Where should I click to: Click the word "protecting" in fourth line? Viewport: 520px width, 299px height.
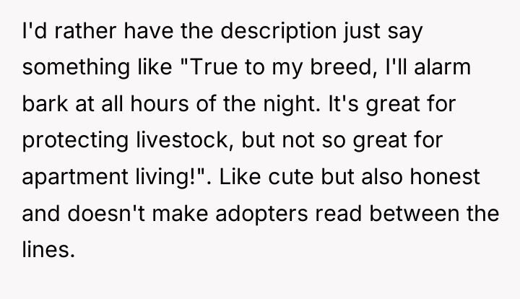pos(75,141)
